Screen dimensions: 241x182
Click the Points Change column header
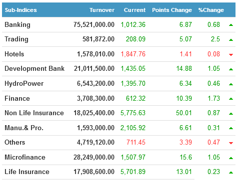172,10
